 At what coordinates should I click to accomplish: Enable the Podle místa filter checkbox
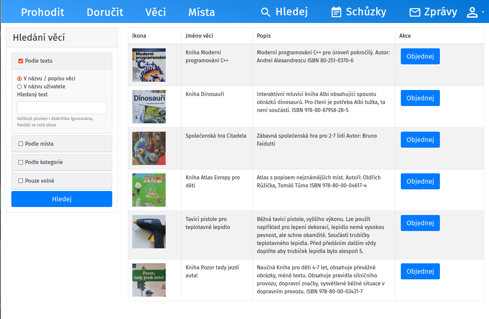click(x=21, y=144)
